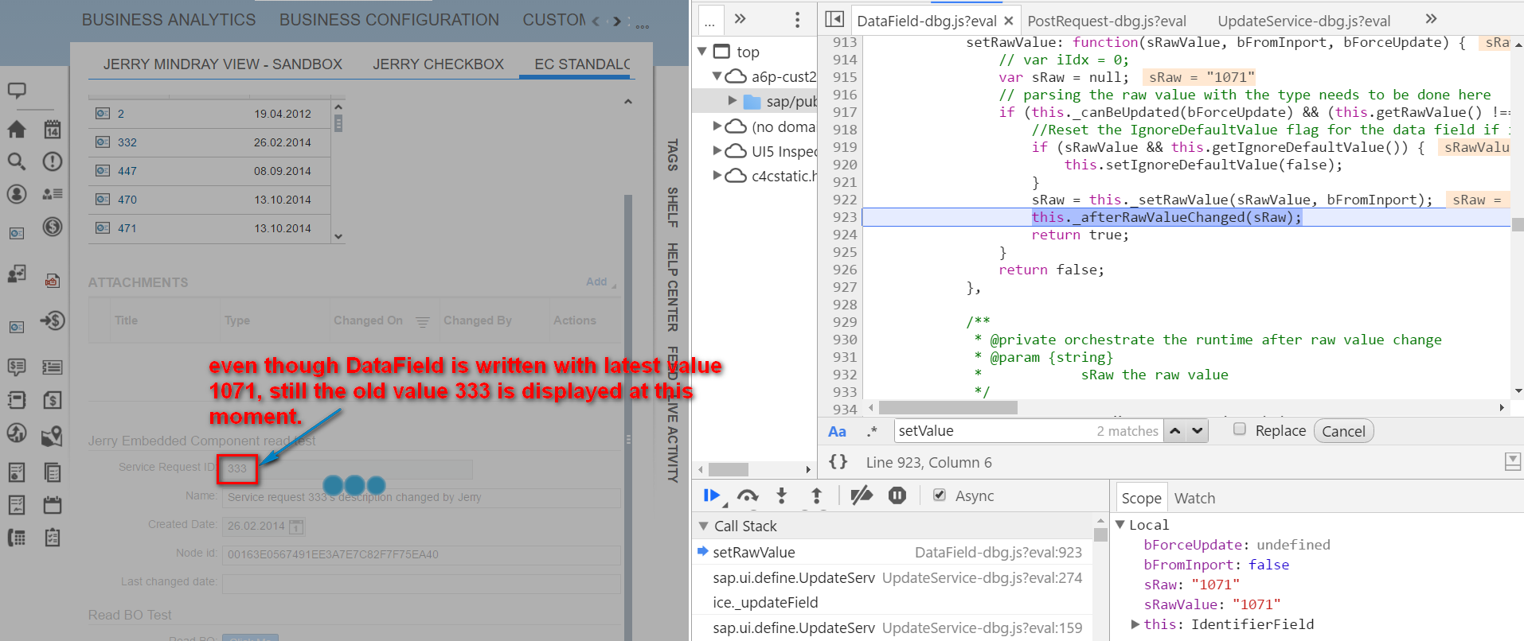Collapse the Call Stack section
The height and width of the screenshot is (641, 1524).
pyautogui.click(x=703, y=526)
